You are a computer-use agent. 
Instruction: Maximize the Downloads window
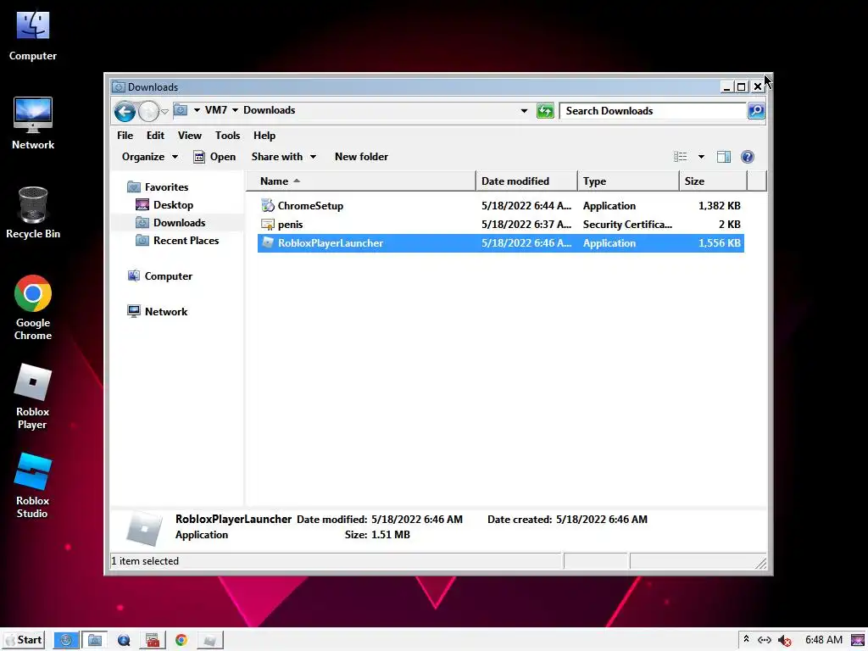[741, 87]
